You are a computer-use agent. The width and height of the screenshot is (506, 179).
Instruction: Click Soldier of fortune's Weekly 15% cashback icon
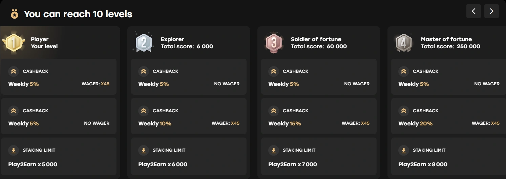(x=274, y=111)
